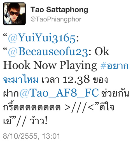Open the #อยาก hashtag link
This screenshot has width=140, height=147.
115,66
